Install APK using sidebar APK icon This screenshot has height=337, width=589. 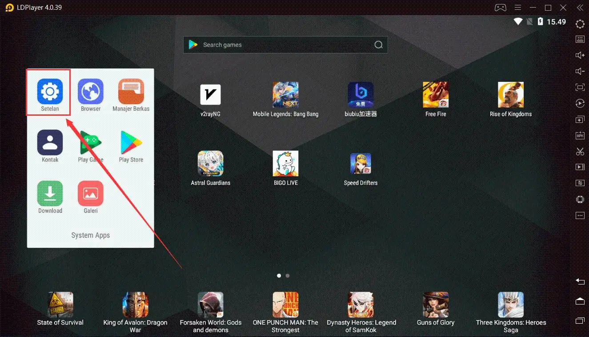[580, 135]
